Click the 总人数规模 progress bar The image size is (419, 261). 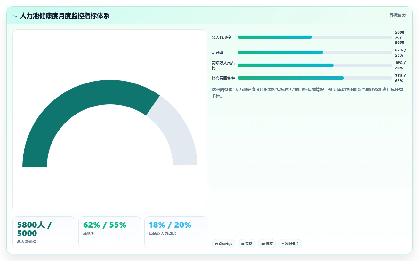[315, 37]
